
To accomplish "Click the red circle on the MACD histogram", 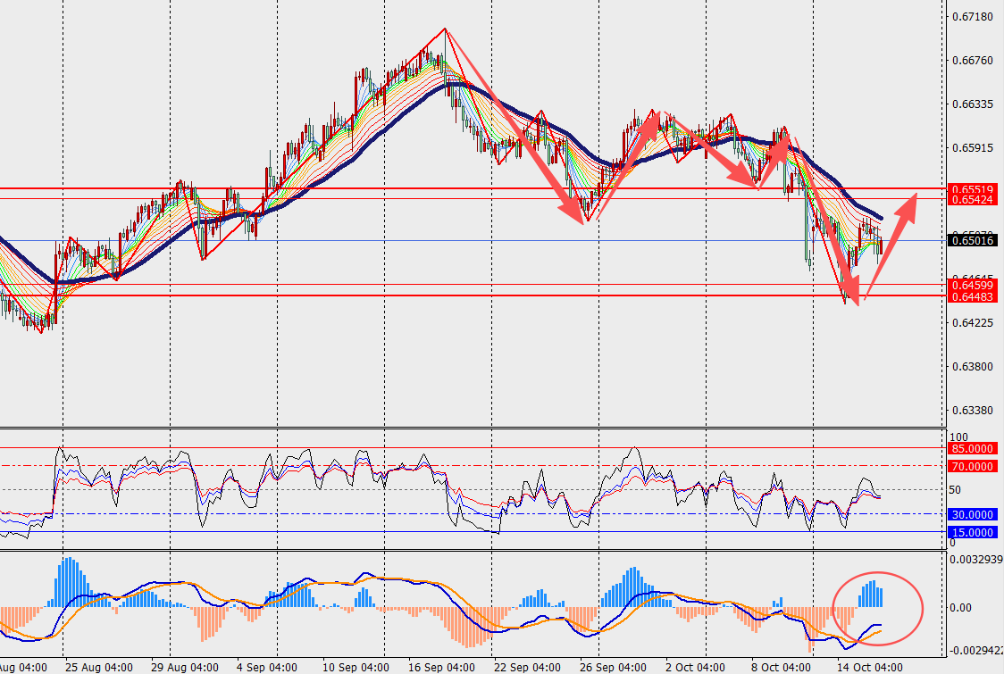I will click(877, 608).
